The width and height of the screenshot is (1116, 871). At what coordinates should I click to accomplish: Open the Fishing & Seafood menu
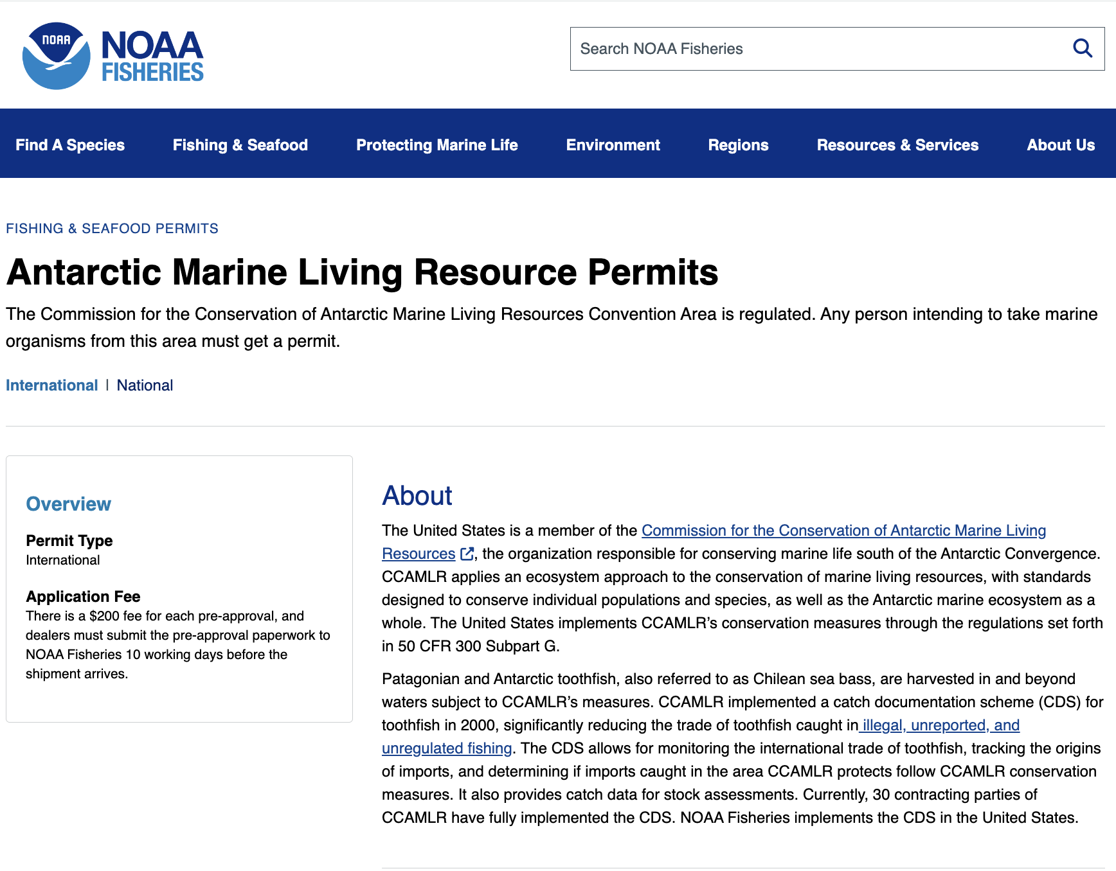(x=240, y=145)
